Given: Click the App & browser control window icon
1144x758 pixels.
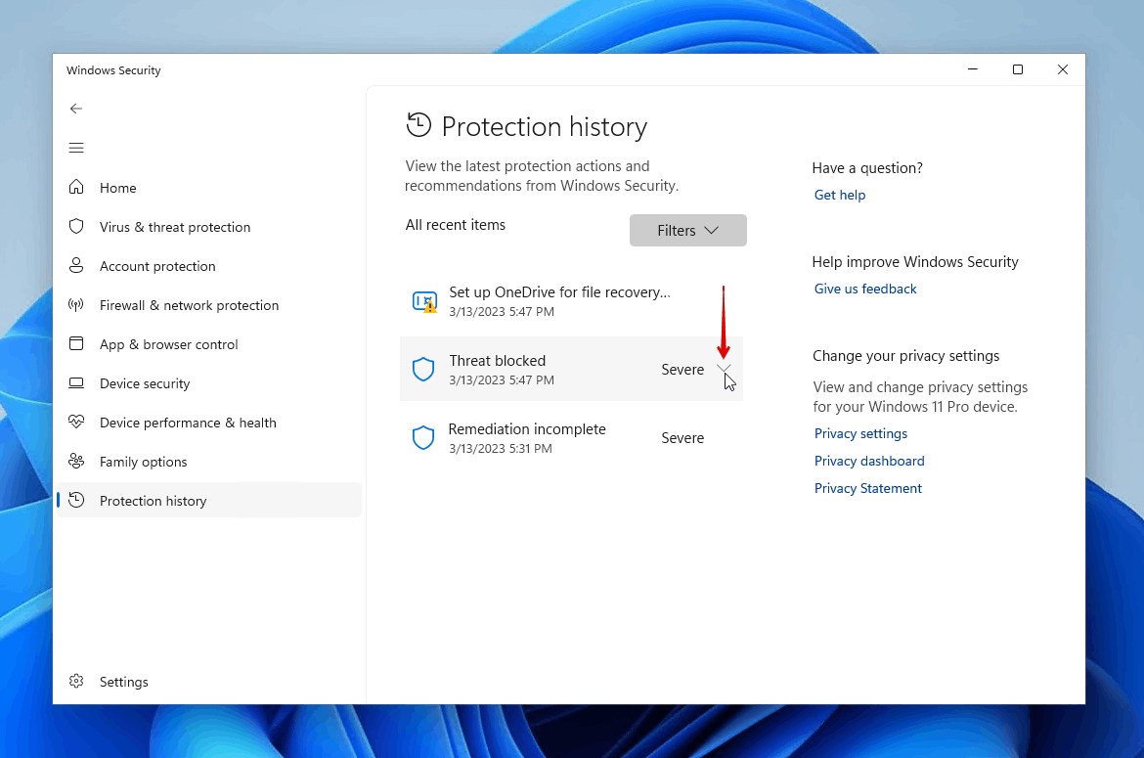Looking at the screenshot, I should 76,343.
